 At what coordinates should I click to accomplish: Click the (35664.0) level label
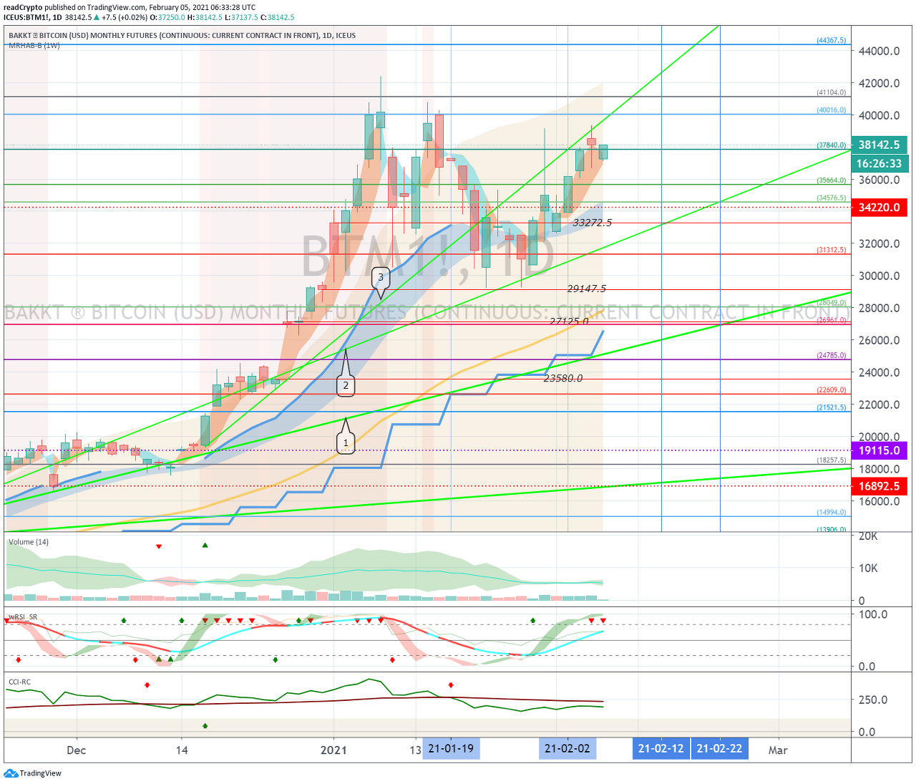(832, 181)
